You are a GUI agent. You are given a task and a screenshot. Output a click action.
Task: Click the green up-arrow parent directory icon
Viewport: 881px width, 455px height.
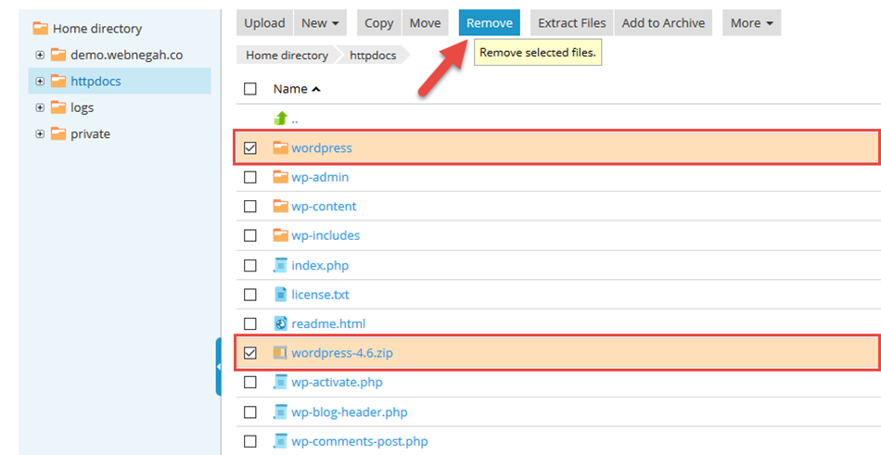tap(281, 119)
